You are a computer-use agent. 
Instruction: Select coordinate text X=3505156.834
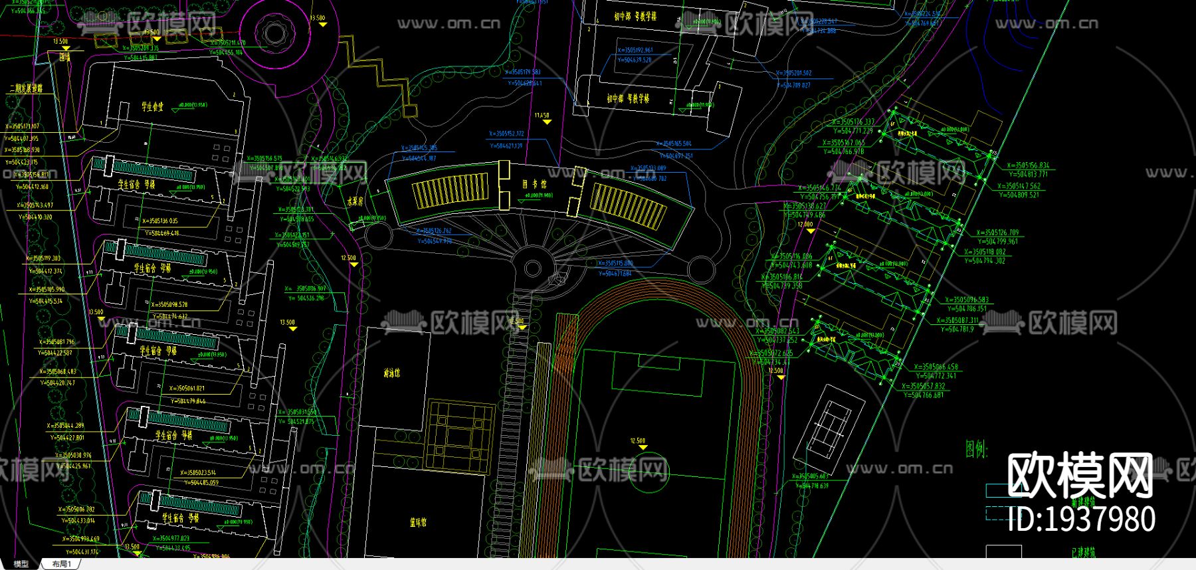click(x=1028, y=165)
